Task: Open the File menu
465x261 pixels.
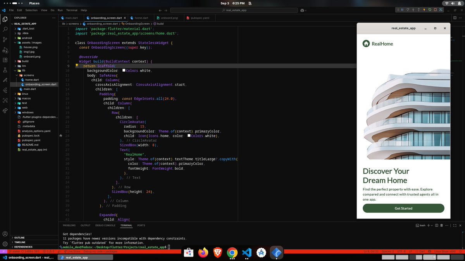Action: coord(11,10)
